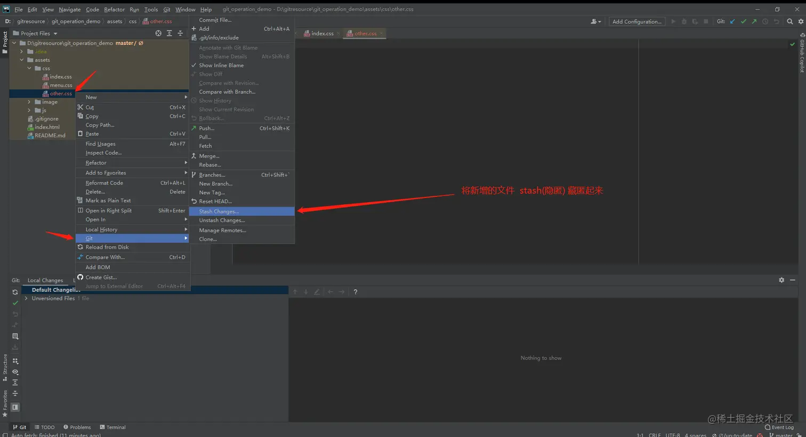The height and width of the screenshot is (437, 806).
Task: Click the Collapse All icon in Project panel header
Action: click(180, 33)
